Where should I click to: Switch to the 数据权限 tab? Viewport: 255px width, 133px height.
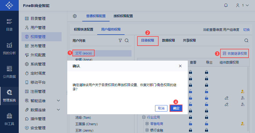coord(168,40)
